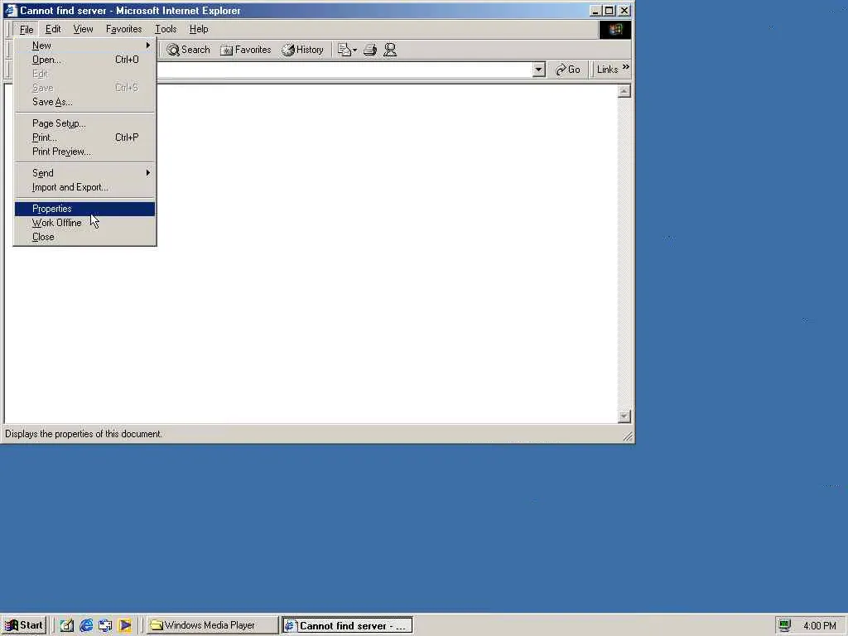Select Print Preview... menu entry
Viewport: 848px width, 636px height.
85,152
